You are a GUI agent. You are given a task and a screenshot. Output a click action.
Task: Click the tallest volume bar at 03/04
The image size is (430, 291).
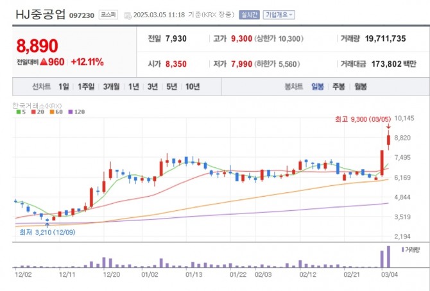388,257
